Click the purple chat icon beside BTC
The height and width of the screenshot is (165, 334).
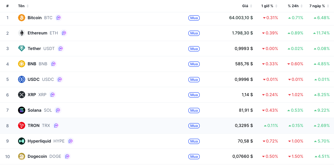point(59,18)
